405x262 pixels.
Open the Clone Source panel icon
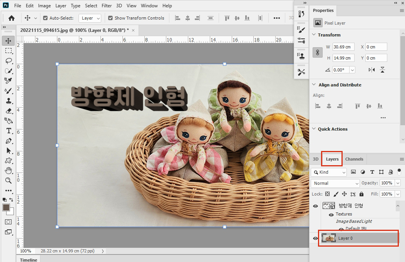301,56
